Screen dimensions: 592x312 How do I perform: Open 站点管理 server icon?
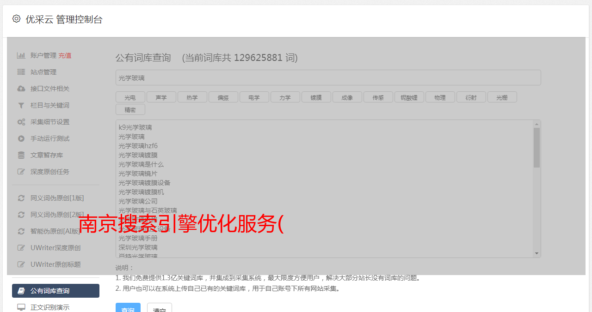tap(21, 72)
